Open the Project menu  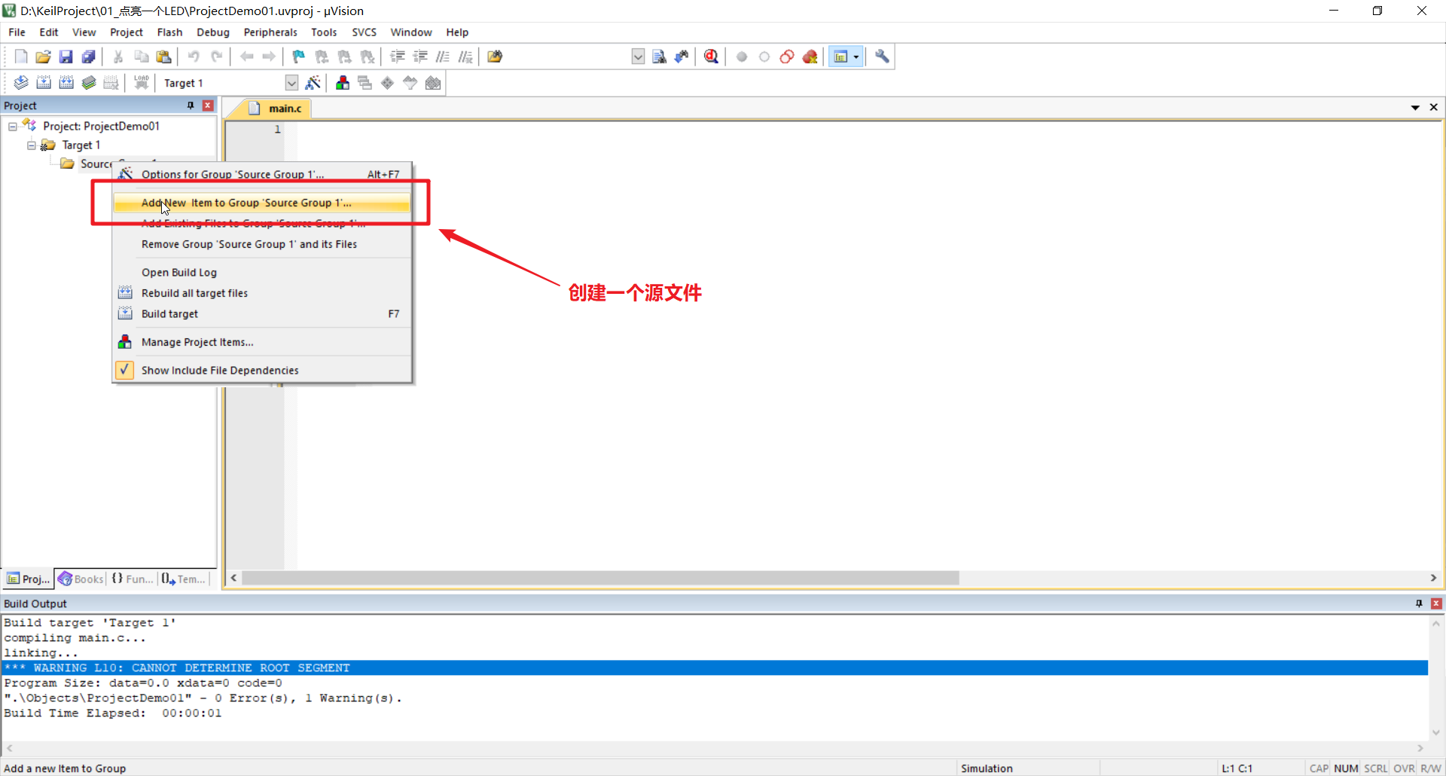[127, 32]
